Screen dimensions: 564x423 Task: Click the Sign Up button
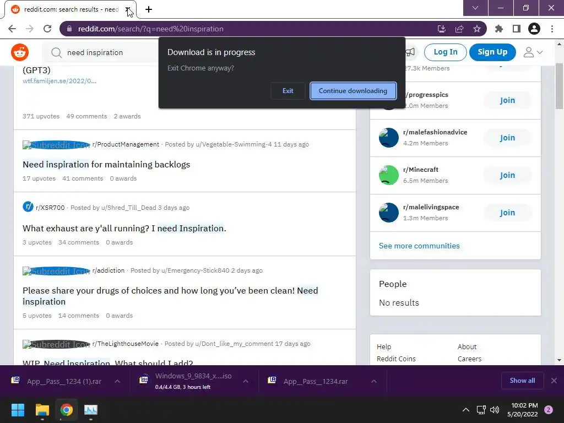pos(492,52)
